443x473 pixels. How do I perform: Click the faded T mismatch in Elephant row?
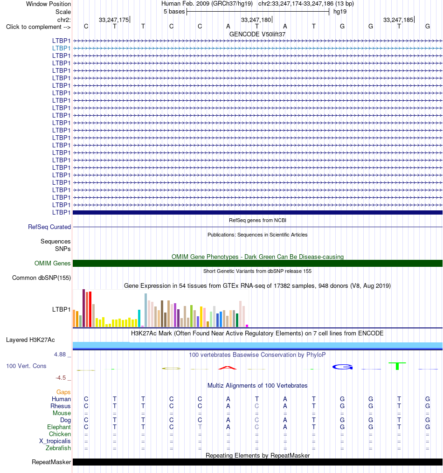click(200, 427)
